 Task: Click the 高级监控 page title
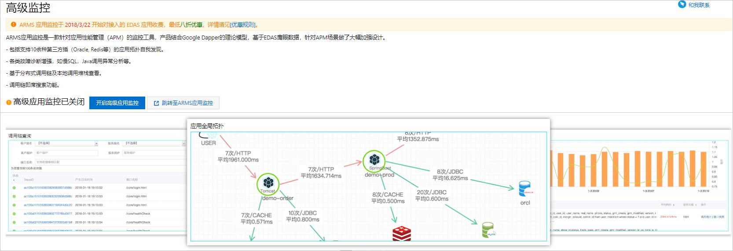coord(28,7)
